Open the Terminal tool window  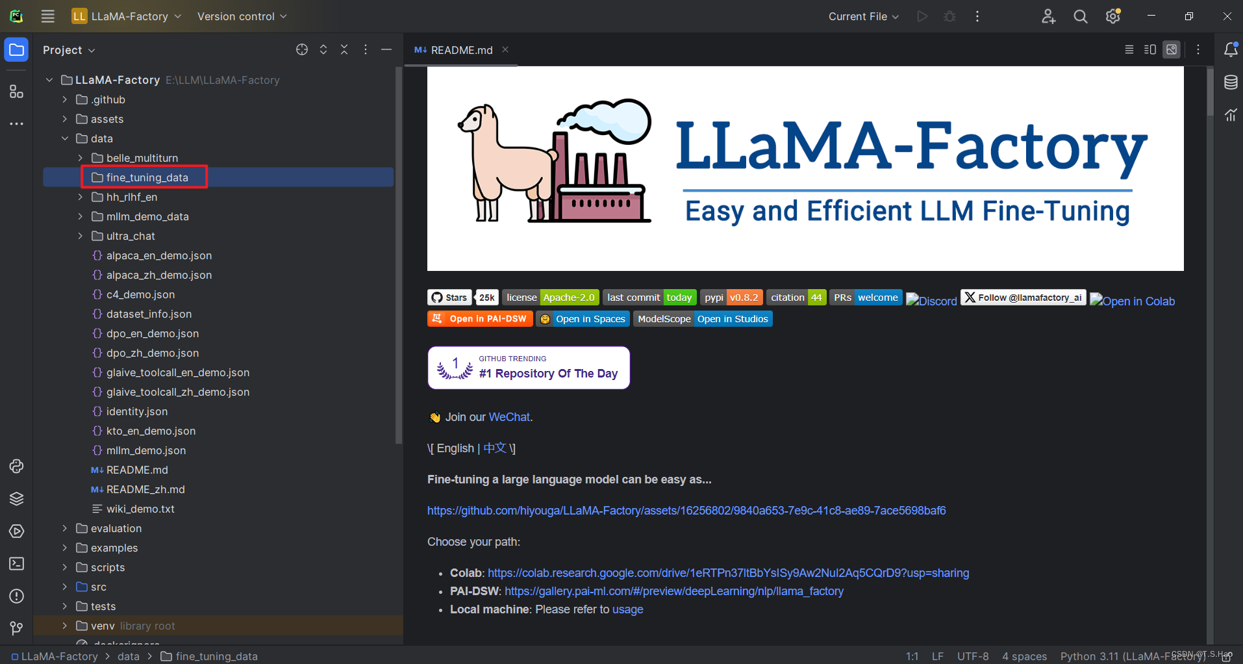pyautogui.click(x=17, y=564)
